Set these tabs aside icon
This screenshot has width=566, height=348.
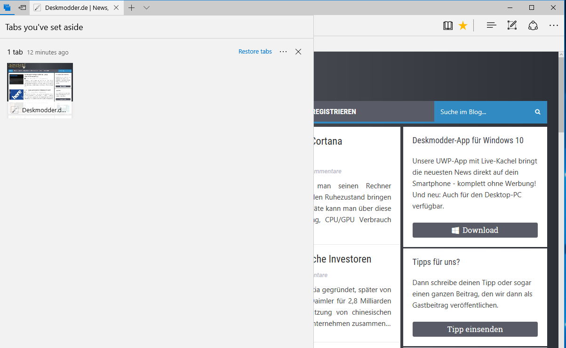coord(22,8)
